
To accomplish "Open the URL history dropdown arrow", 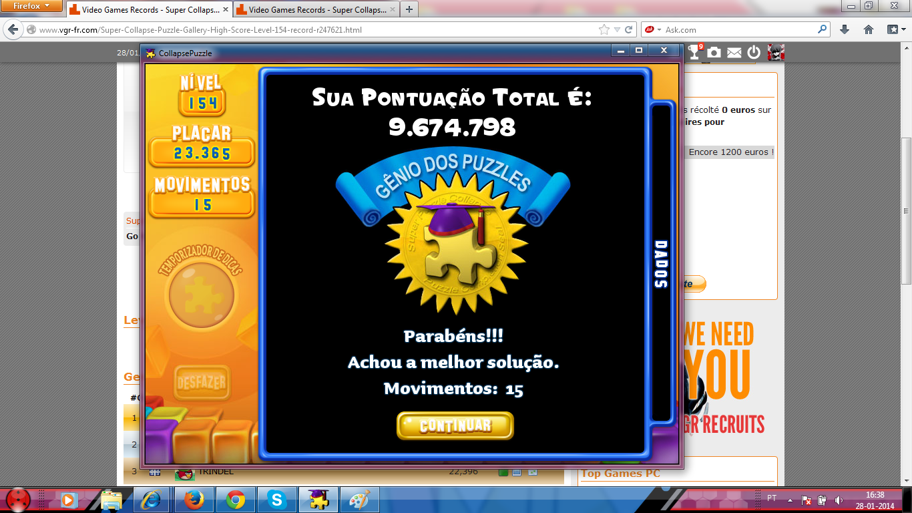I will 617,29.
